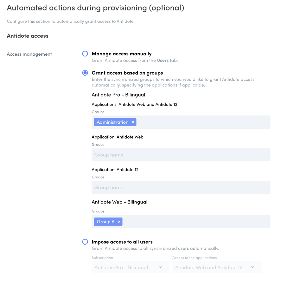Enable the Impose access to all users radio
The image size is (281, 281).
tap(85, 242)
